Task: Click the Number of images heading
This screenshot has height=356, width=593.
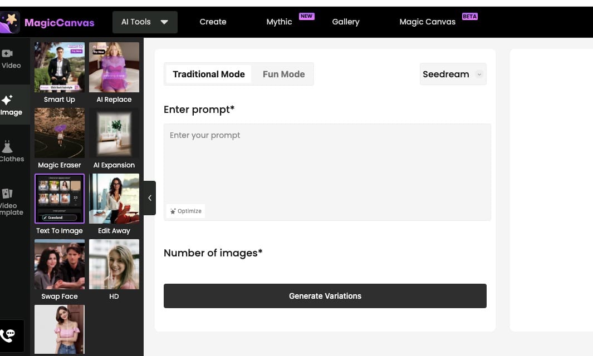Action: (x=213, y=253)
